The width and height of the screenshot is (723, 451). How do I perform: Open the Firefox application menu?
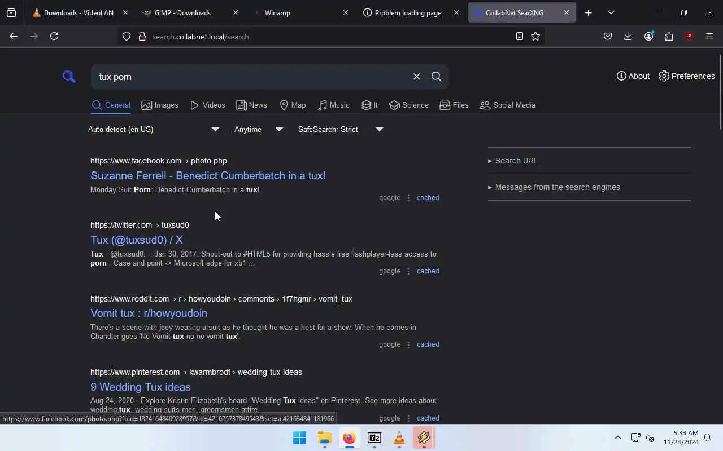[x=709, y=36]
